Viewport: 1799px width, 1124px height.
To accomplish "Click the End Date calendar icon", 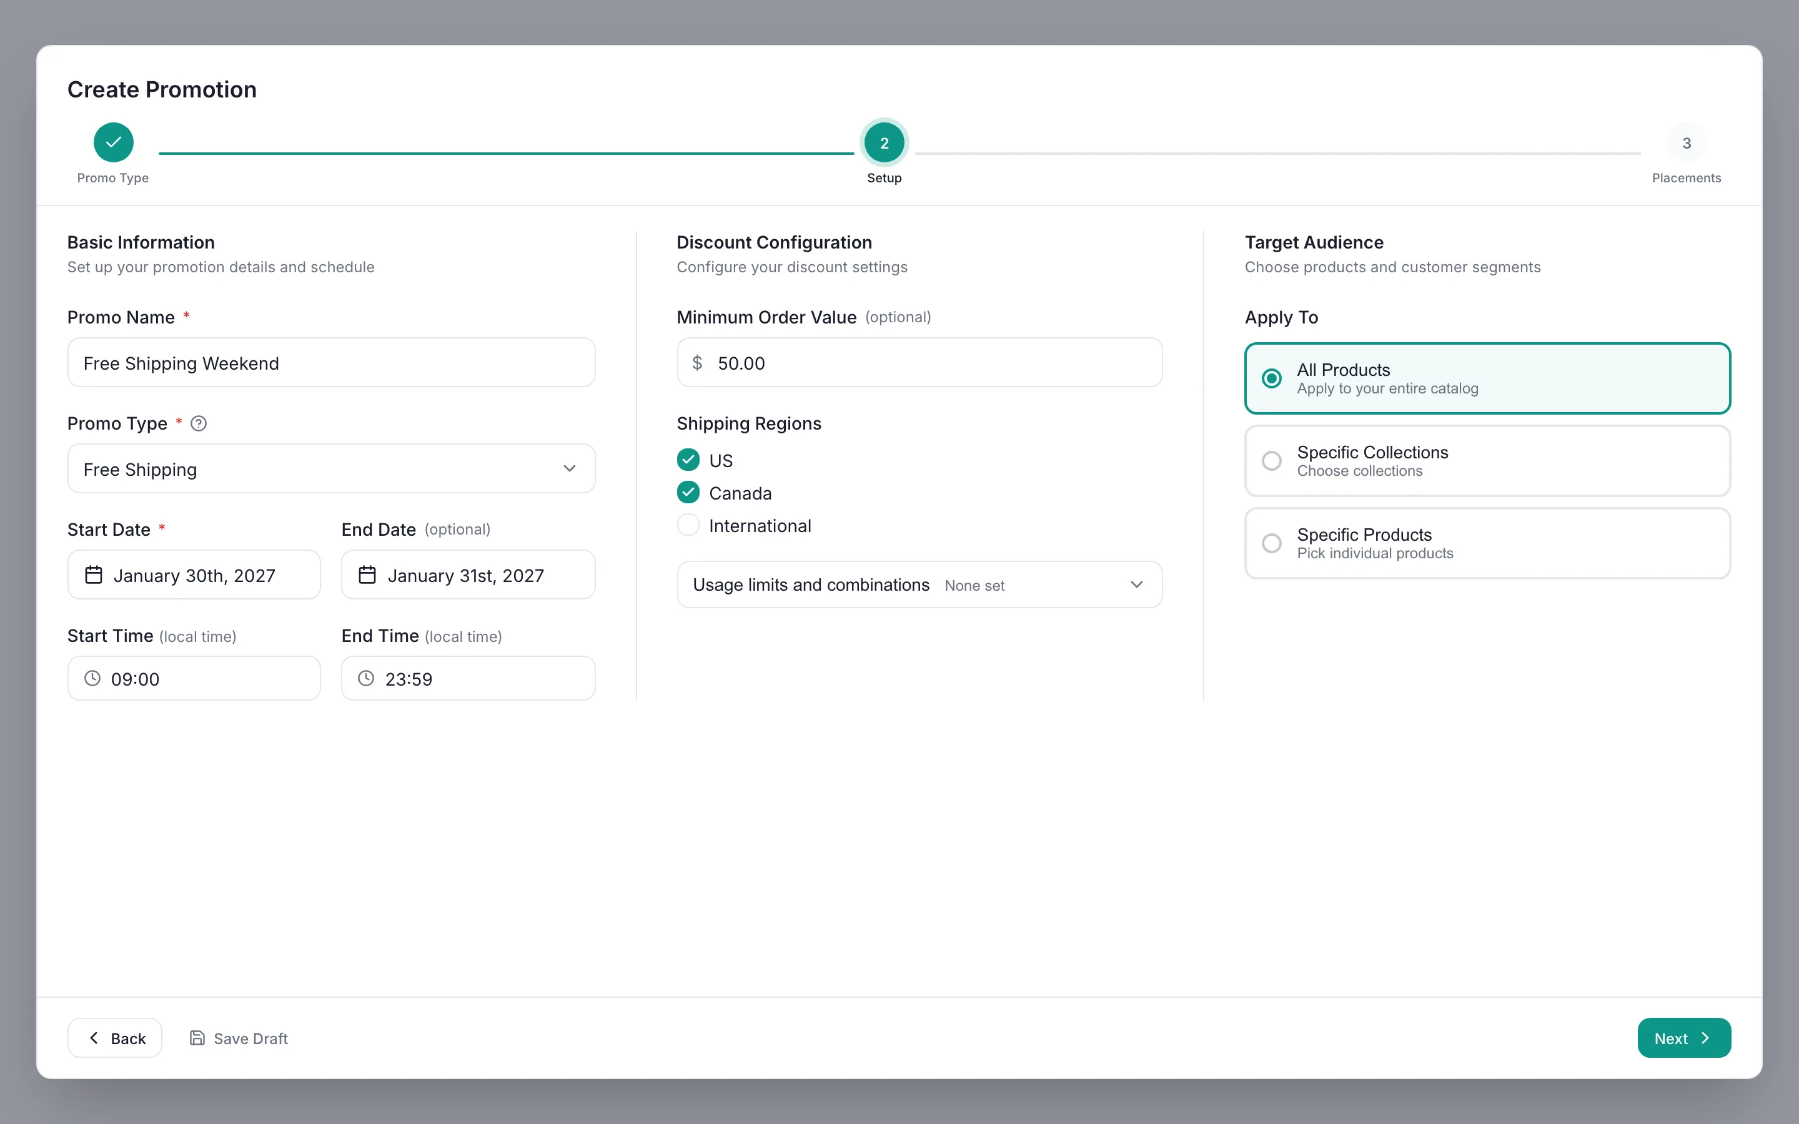I will point(367,574).
